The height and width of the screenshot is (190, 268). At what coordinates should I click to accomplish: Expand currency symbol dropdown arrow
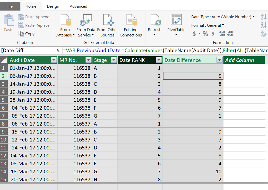tap(199, 33)
